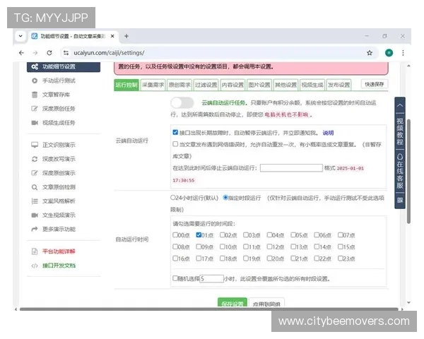Click the refresh icon for 深度改写演示
The width and height of the screenshot is (424, 339).
[35, 159]
